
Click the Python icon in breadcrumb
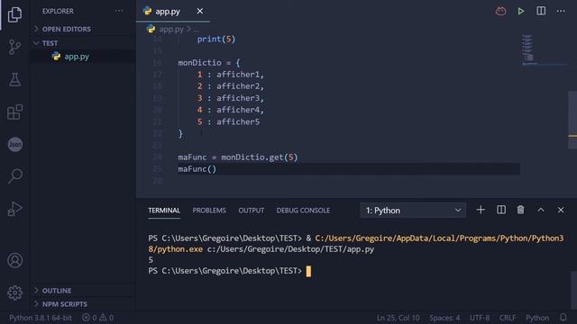151,29
